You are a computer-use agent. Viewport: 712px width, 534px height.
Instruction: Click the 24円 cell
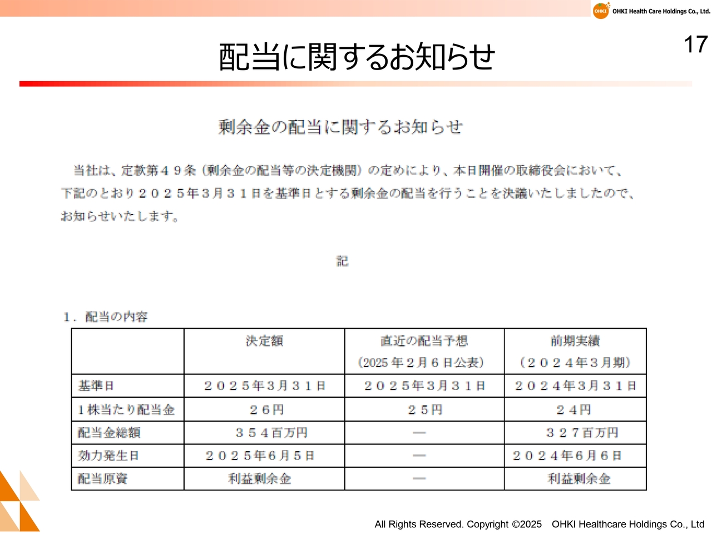point(573,410)
